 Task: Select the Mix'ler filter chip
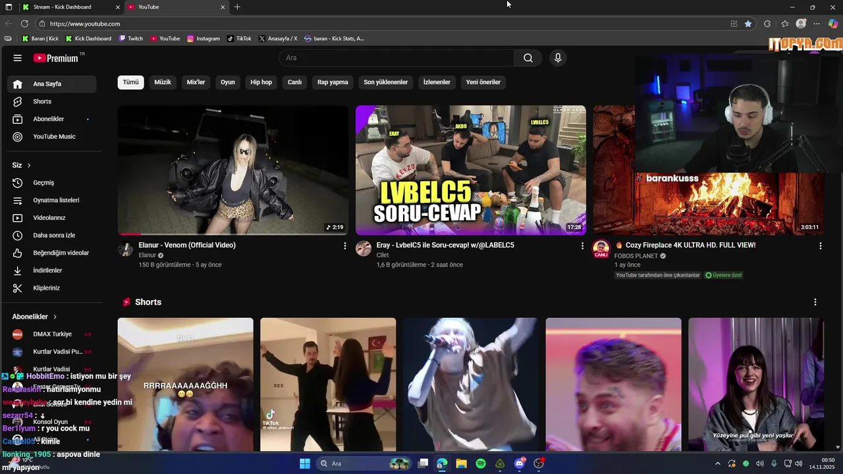[x=196, y=82]
